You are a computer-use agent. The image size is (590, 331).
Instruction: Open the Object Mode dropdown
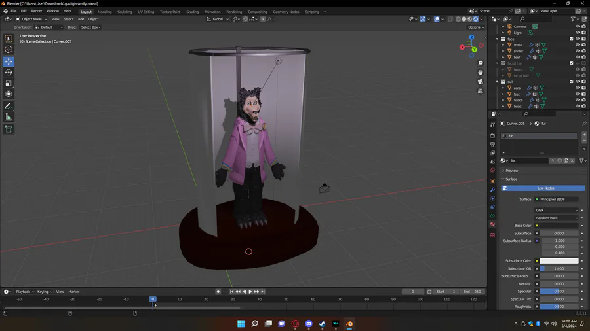[31, 19]
